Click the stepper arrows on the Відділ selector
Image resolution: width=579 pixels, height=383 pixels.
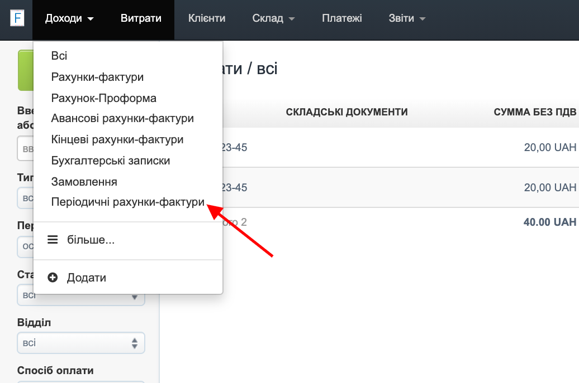tap(135, 343)
